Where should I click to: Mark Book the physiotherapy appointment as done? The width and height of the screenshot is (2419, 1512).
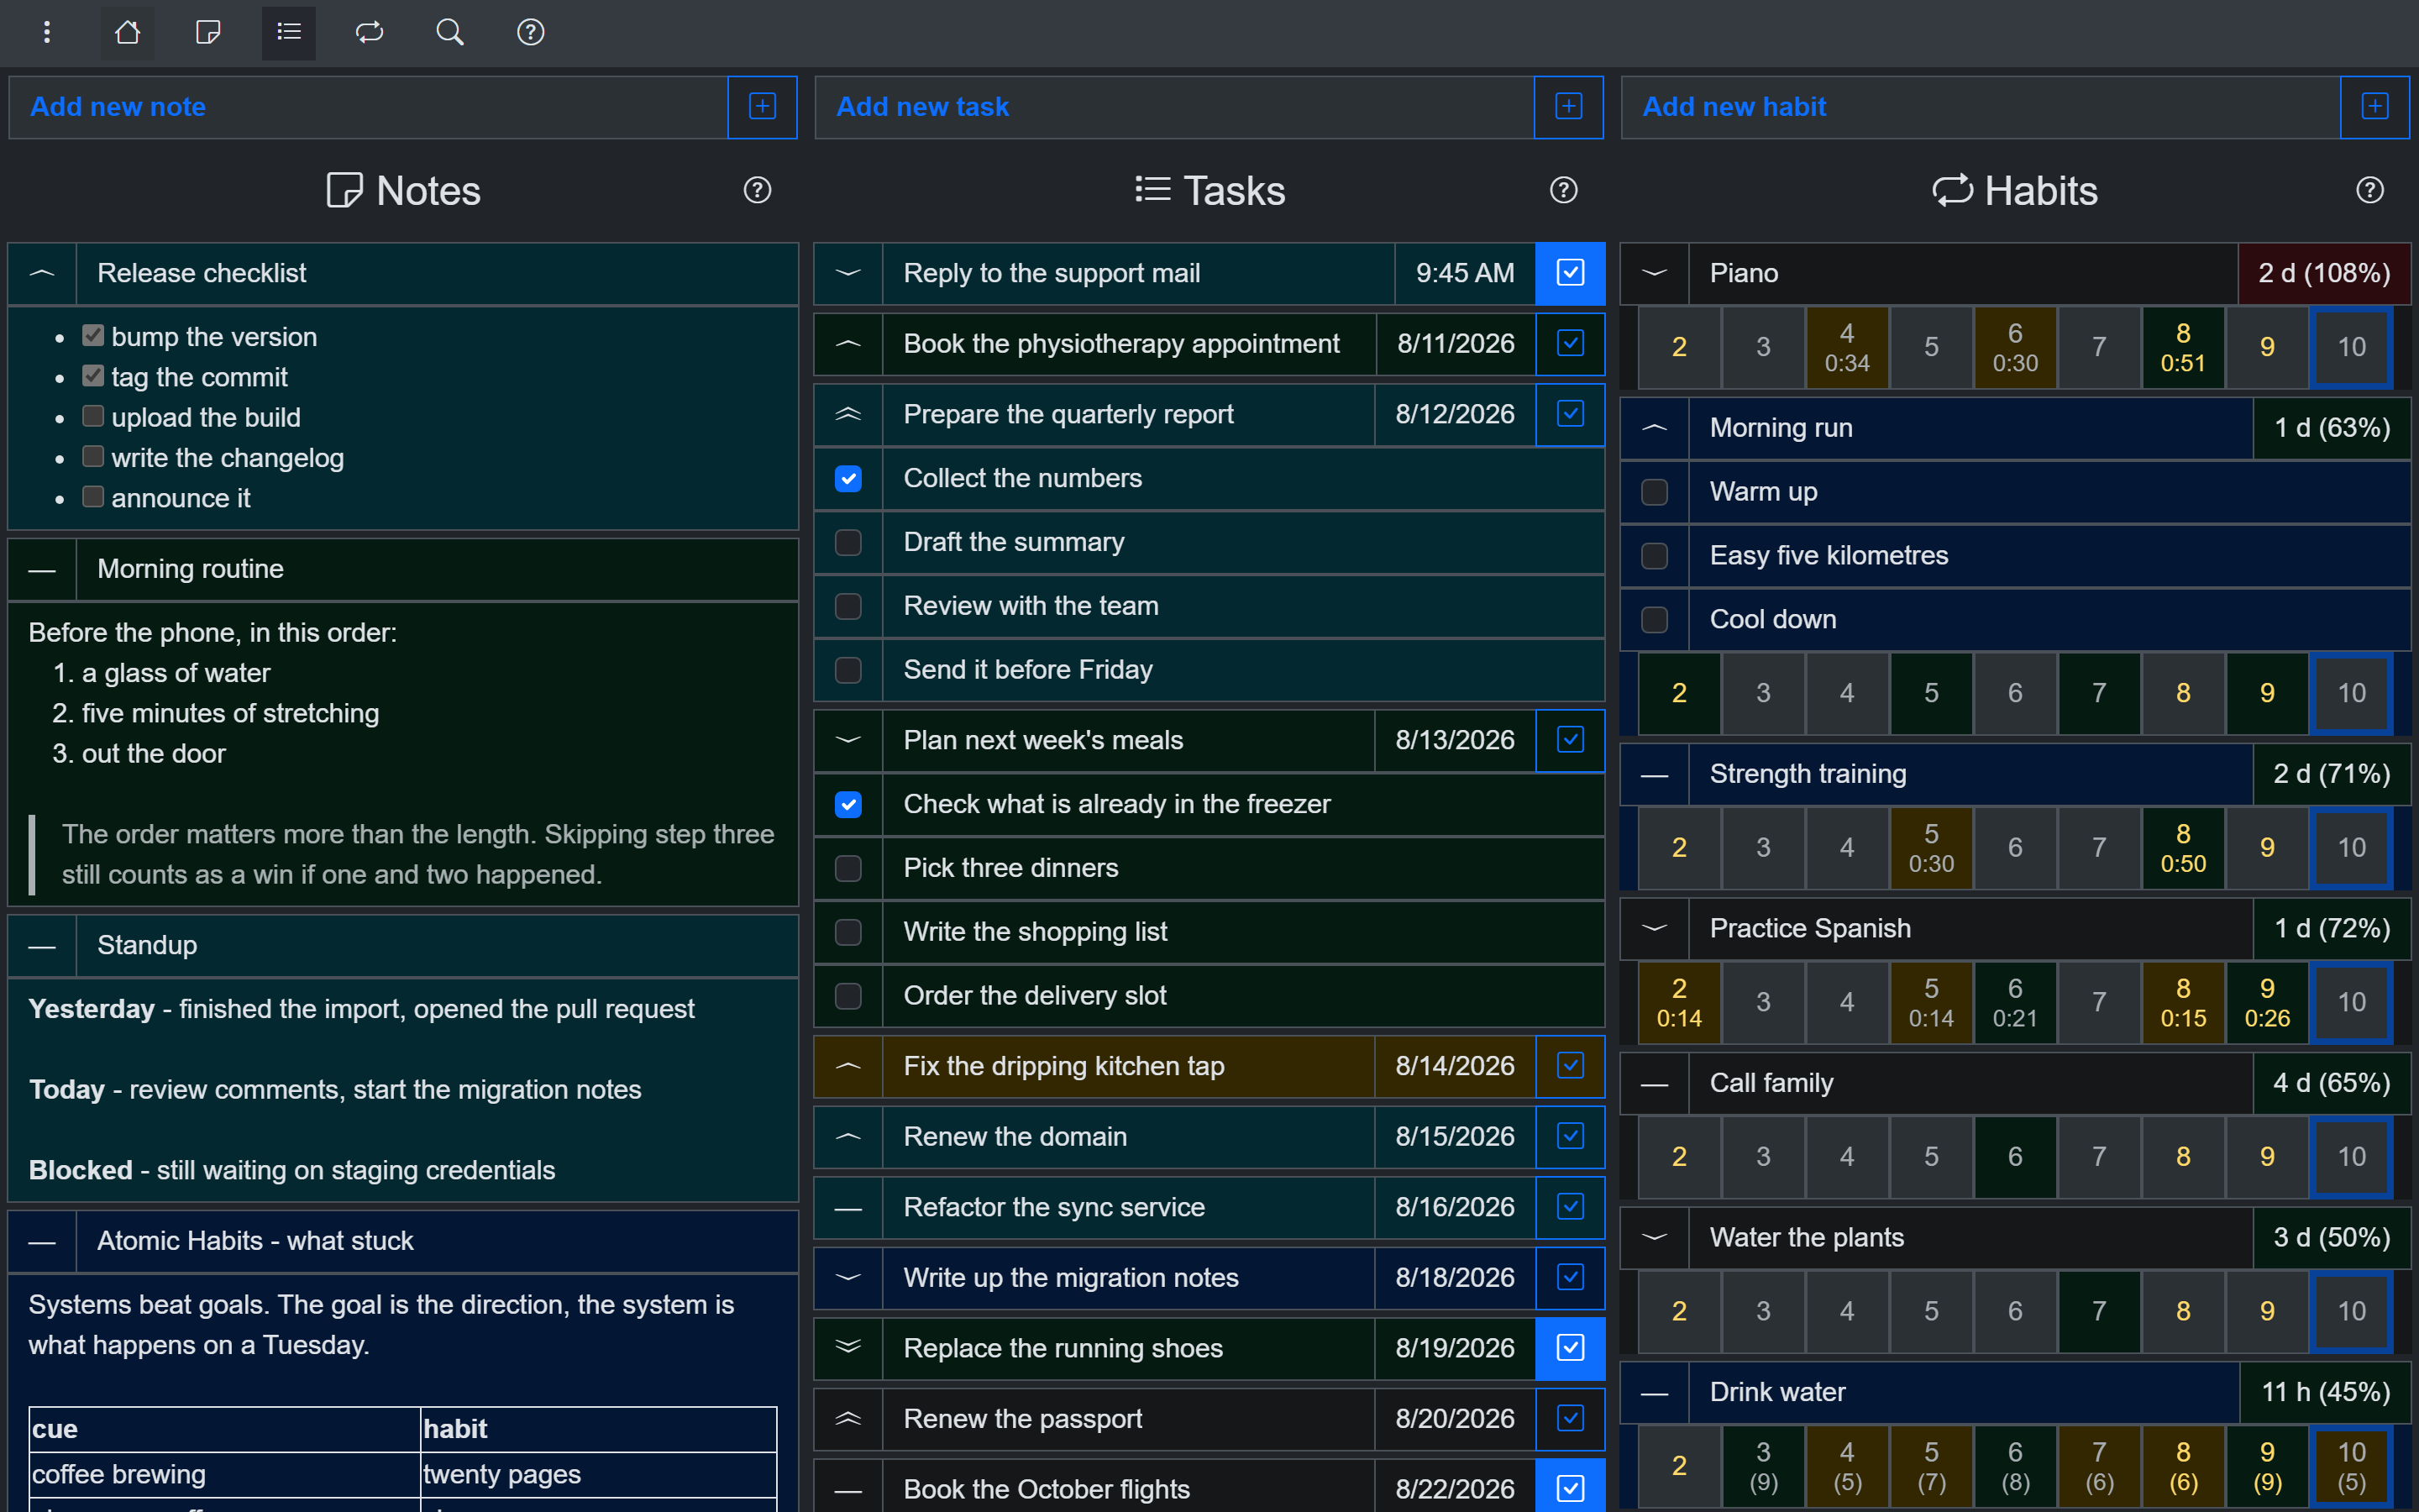(x=1571, y=344)
